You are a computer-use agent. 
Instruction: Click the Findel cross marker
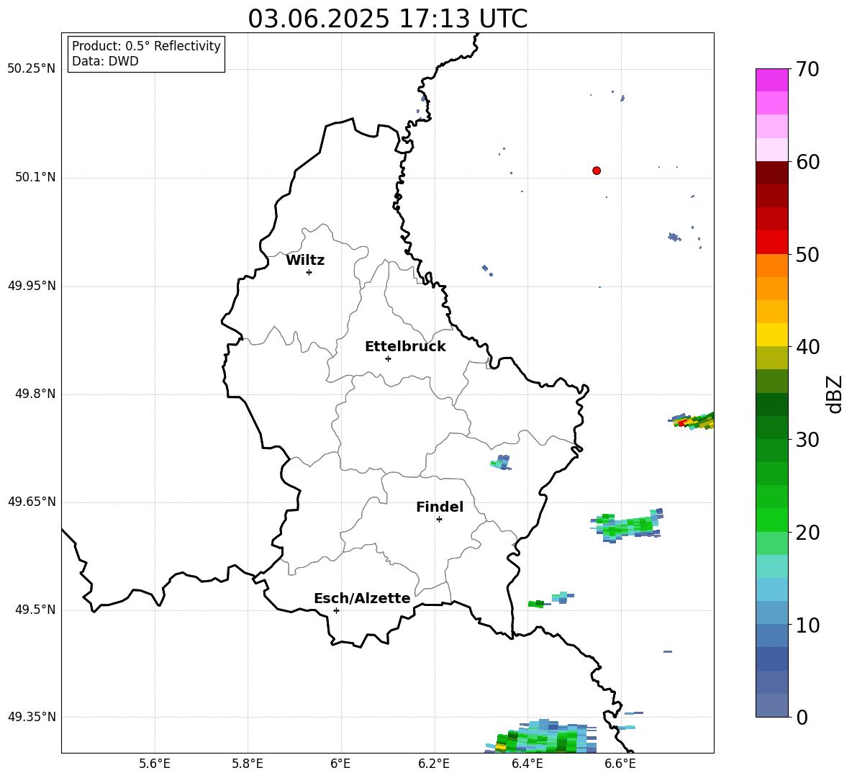click(439, 520)
